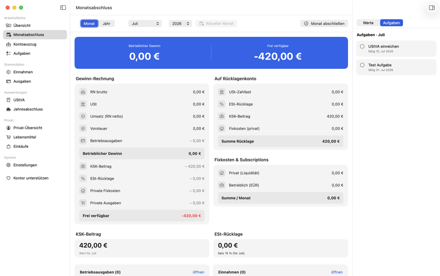This screenshot has height=276, width=440.
Task: Click öffnen link for Einnahmen
Action: click(337, 272)
